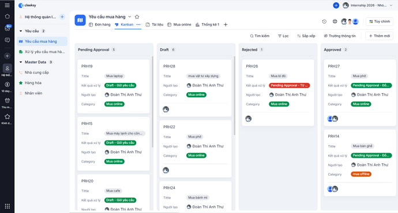This screenshot has width=398, height=213.
Task: Open the chat messages sidebar icon
Action: pyautogui.click(x=7, y=40)
